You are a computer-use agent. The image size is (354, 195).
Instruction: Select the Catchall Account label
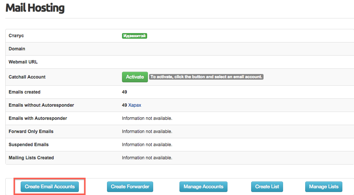[x=27, y=77]
